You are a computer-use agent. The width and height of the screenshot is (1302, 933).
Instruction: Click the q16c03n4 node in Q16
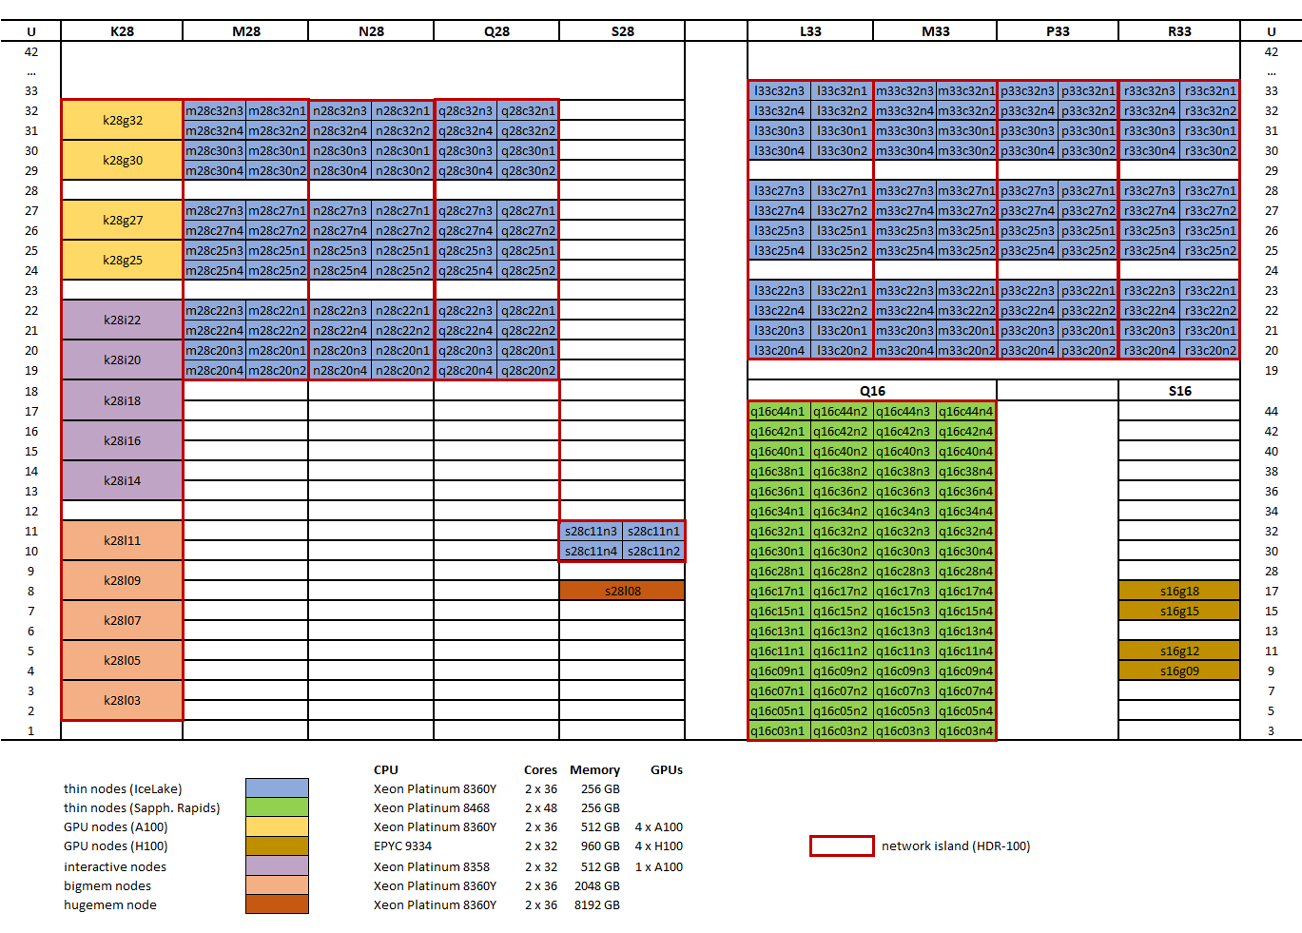tap(966, 730)
